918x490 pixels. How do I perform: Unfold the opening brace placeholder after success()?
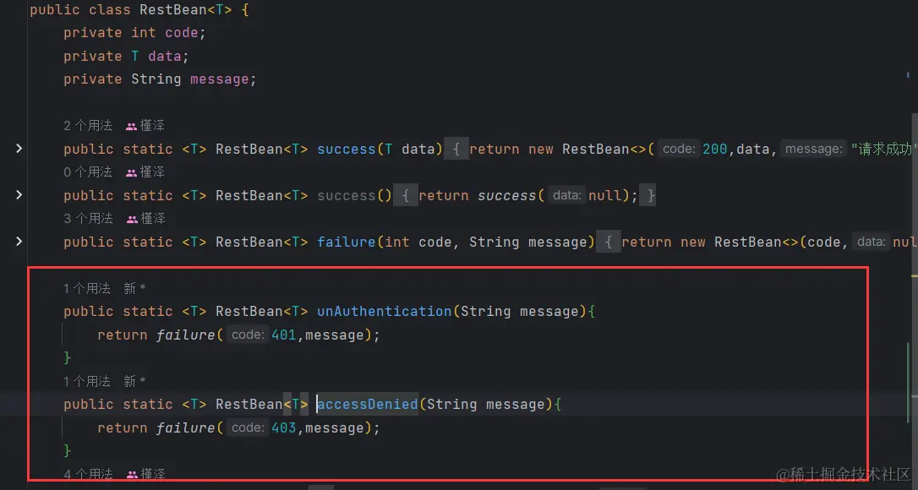[x=407, y=195]
